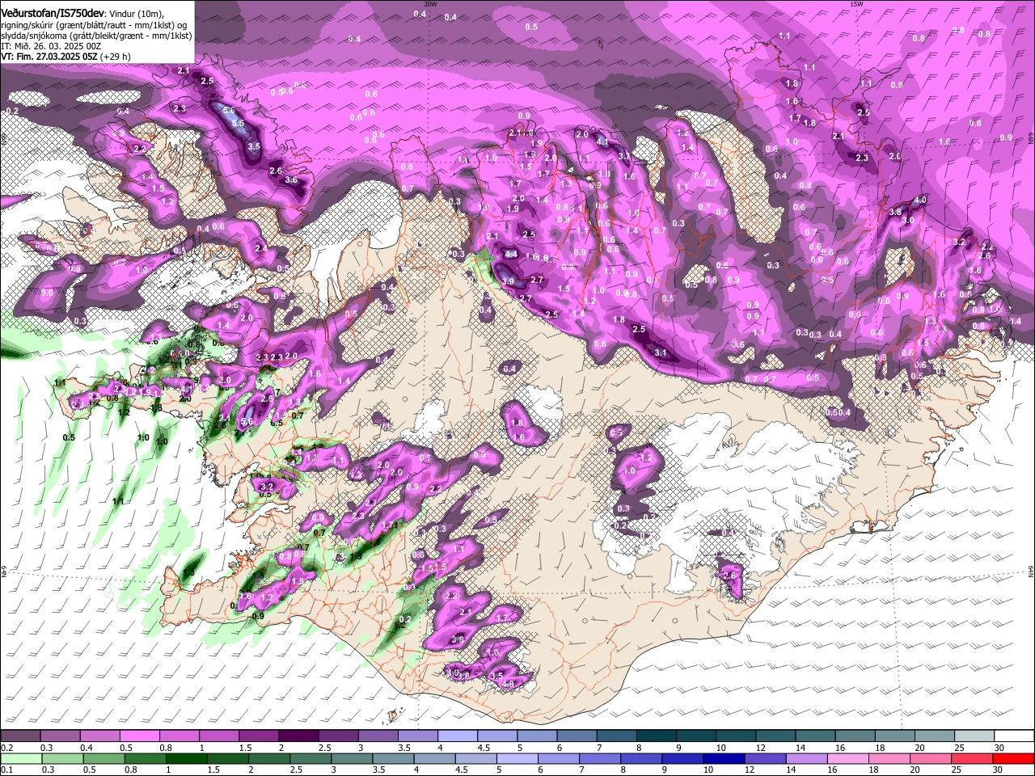This screenshot has height=776, width=1035.
Task: Click the darkest green bottom-row swatch labeled 1
Action: tap(186, 758)
